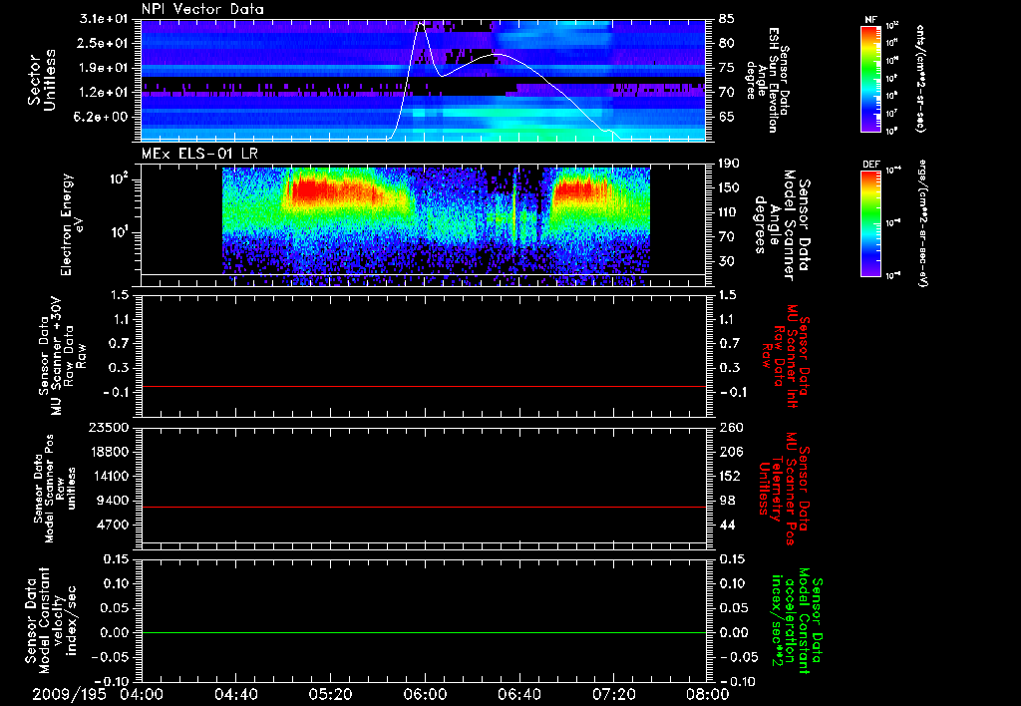Click the cnts/(cm**2-sr-sec) units label
Screen dimensions: 1021x706
920,78
